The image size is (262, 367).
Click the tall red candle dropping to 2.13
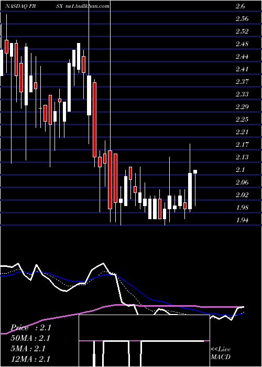pos(94,120)
